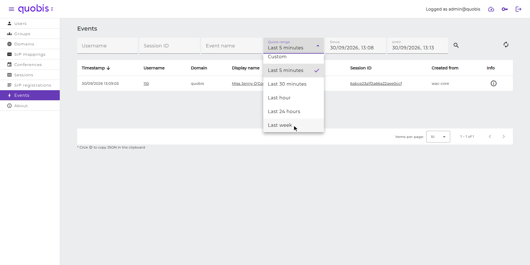Click the Until date field
530x265 pixels.
point(418,46)
